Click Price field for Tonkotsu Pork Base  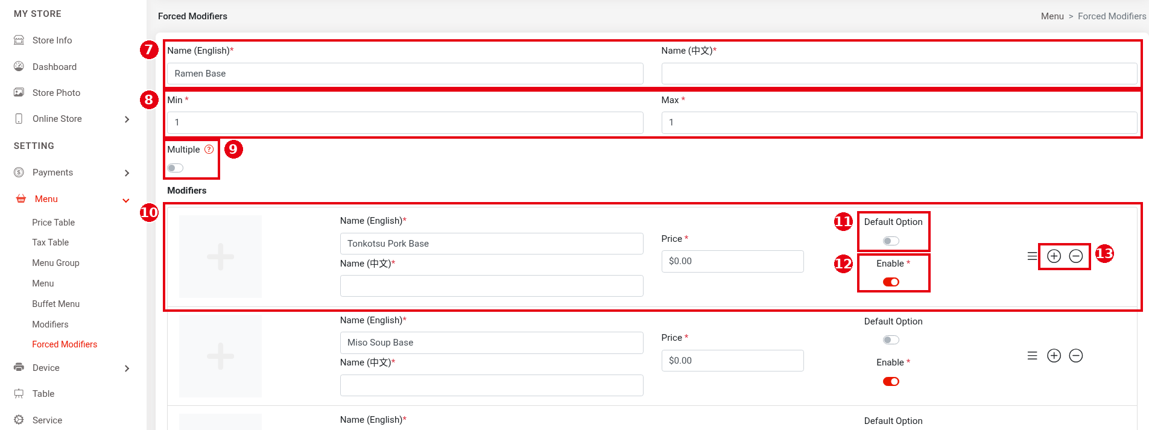[732, 261]
